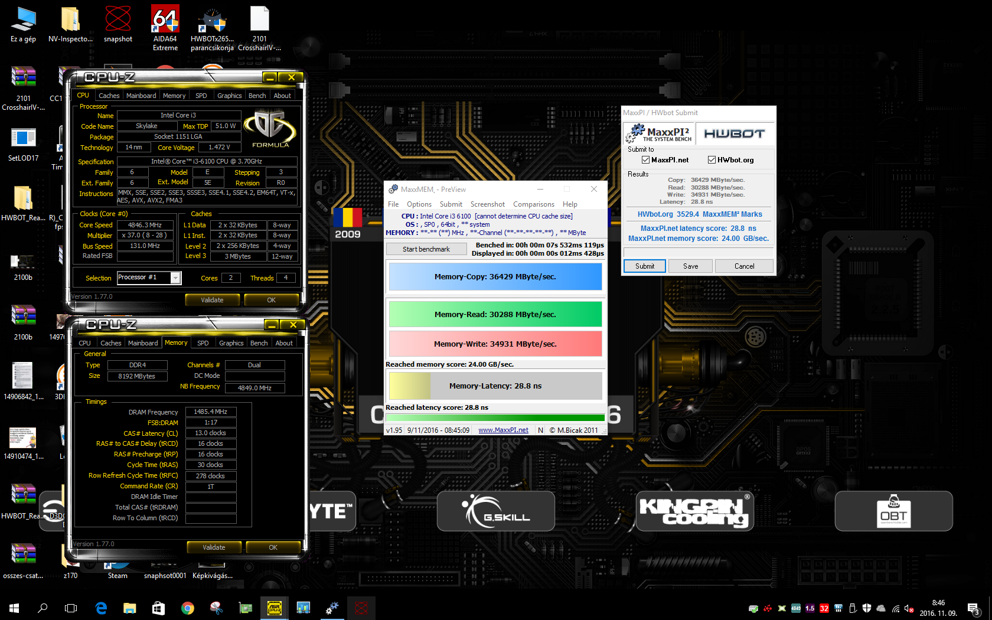Click the Core Speed value field
992x620 pixels.
click(145, 225)
